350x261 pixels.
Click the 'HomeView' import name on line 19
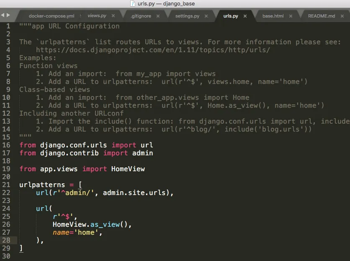pyautogui.click(x=128, y=169)
